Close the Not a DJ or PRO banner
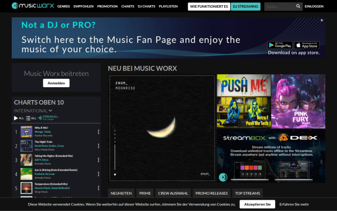 point(322,20)
